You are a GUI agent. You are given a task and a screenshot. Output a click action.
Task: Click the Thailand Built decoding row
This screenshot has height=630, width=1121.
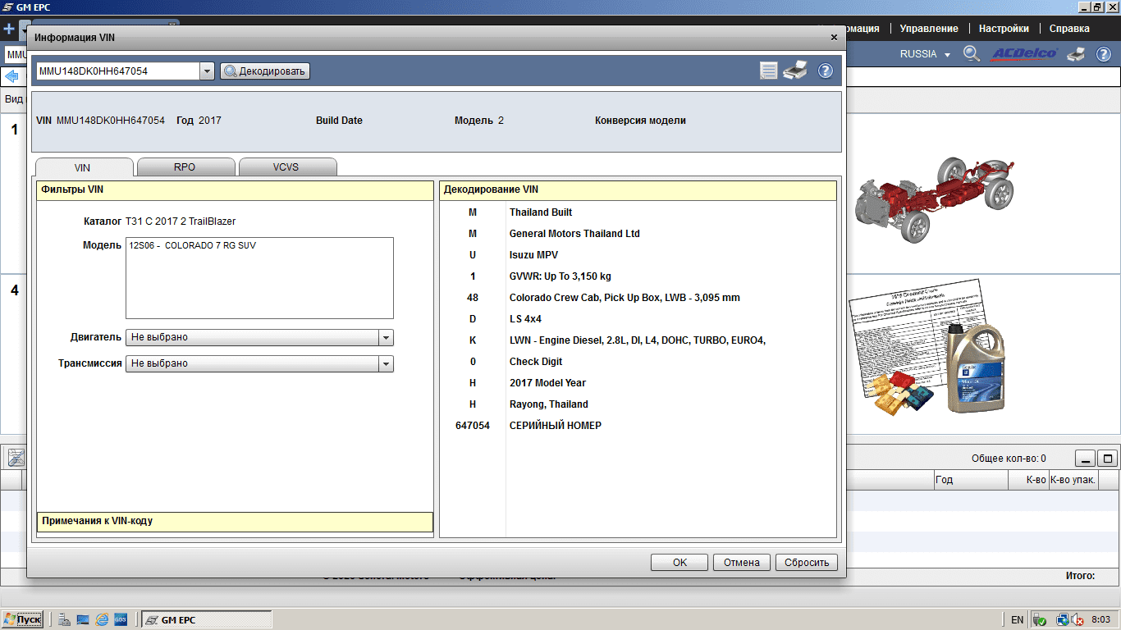pos(638,212)
